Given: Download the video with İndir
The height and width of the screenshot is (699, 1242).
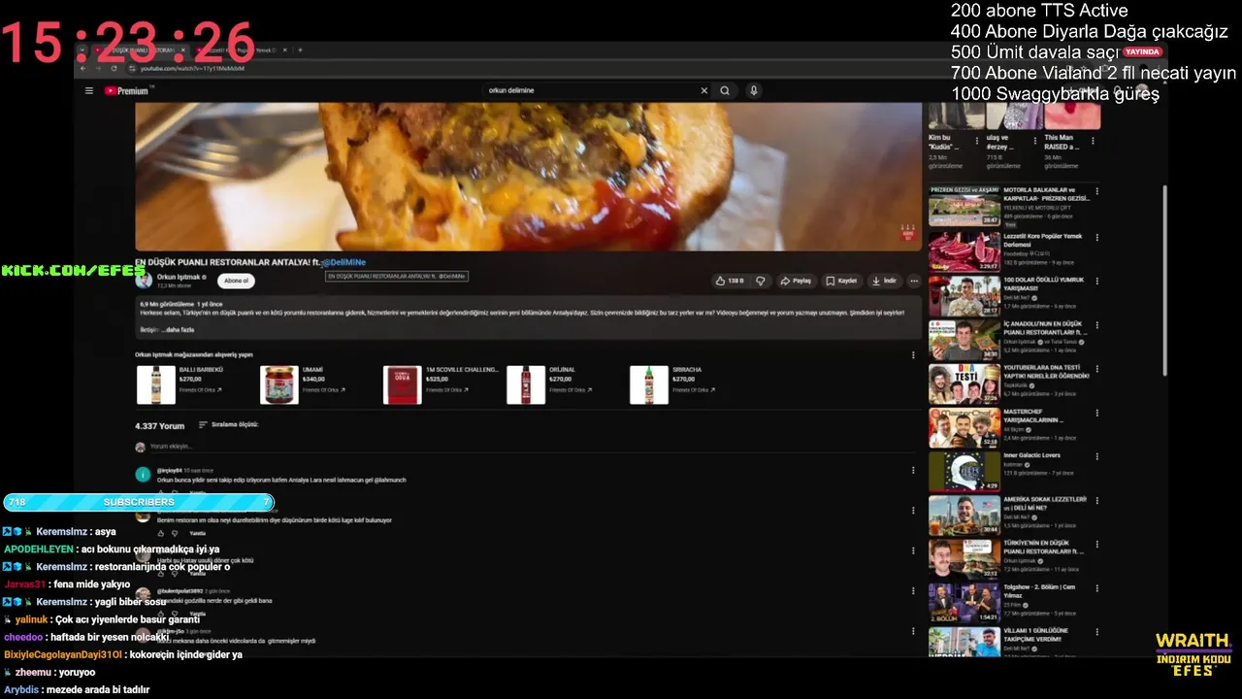Looking at the screenshot, I should pyautogui.click(x=884, y=281).
